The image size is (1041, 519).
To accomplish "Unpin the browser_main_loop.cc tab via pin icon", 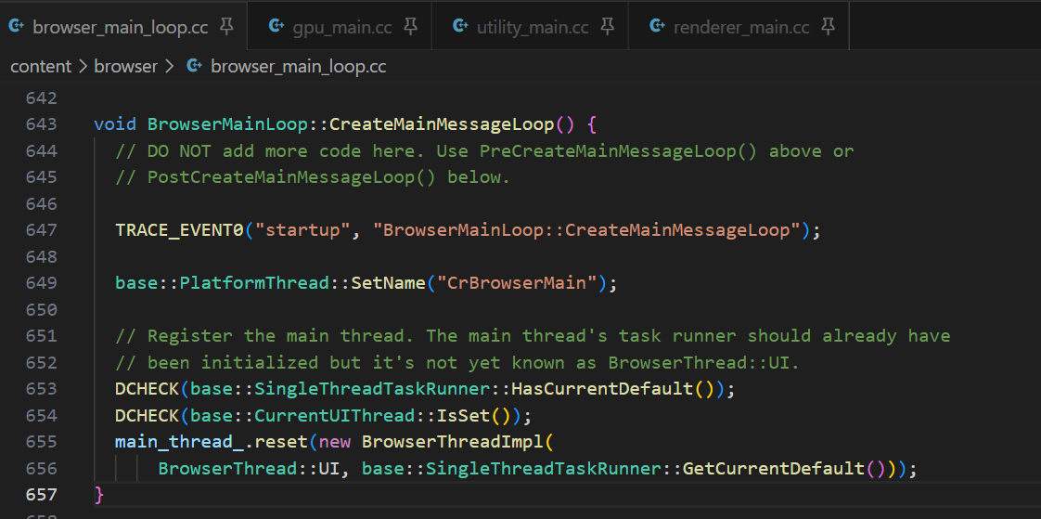I will point(226,27).
